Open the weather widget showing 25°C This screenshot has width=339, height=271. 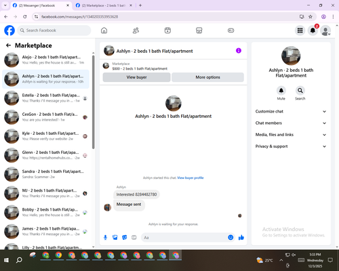click(264, 260)
